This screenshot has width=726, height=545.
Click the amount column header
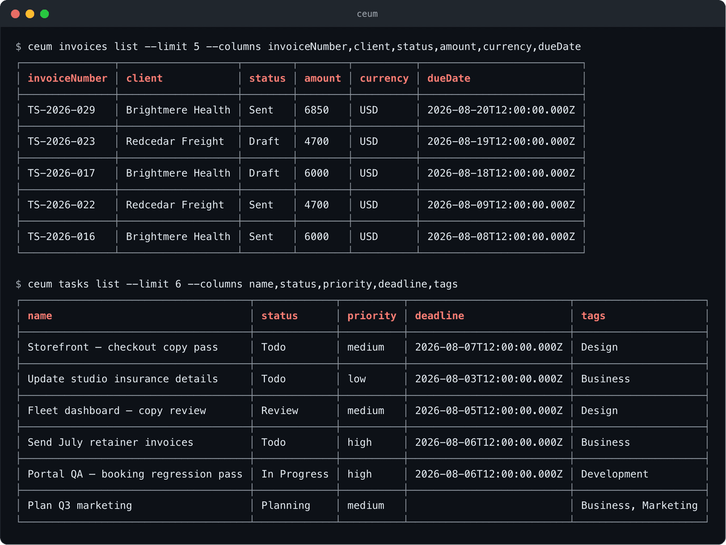[323, 78]
